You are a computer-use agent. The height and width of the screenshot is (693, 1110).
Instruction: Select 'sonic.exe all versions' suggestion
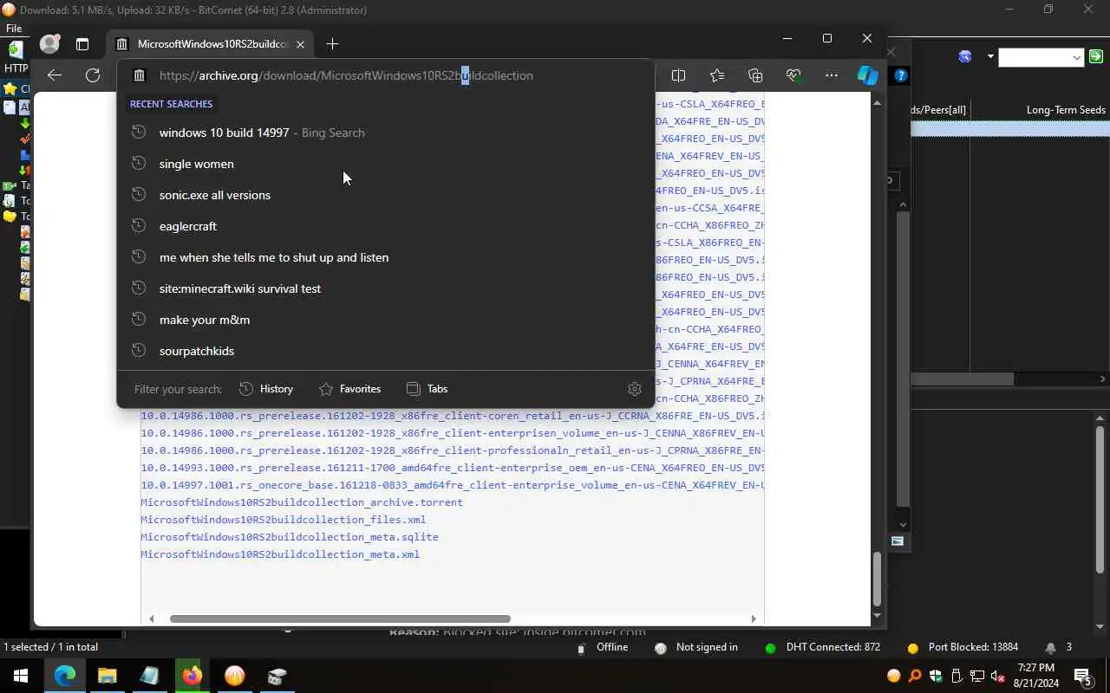(386, 195)
